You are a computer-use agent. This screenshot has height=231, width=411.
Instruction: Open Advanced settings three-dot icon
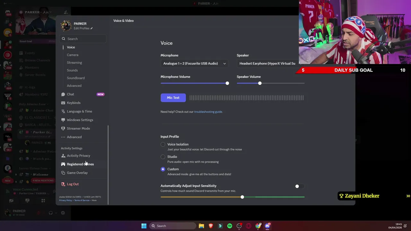click(63, 137)
